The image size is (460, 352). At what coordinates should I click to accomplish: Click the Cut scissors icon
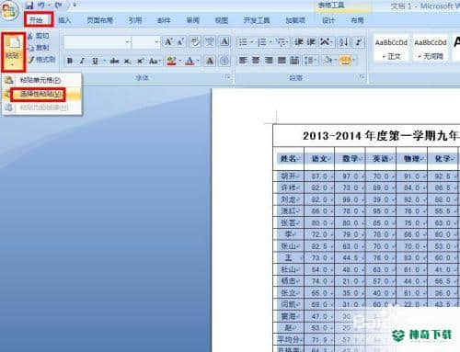coord(30,36)
